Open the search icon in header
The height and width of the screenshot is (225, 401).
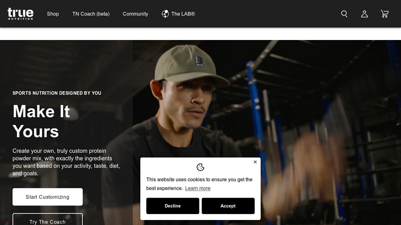click(344, 14)
